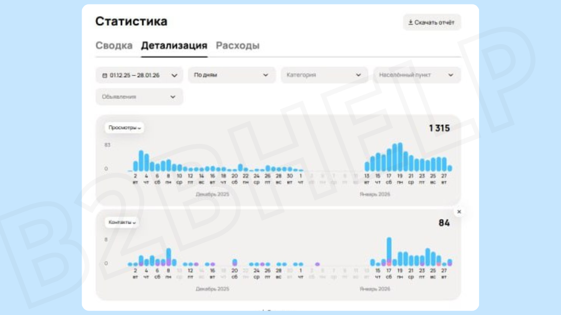Click Декабрь 2025 label under Просмотры chart

point(213,194)
